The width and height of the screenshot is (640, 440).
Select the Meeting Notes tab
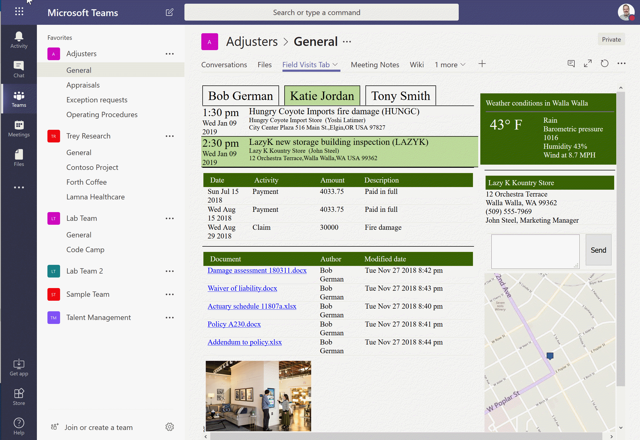[375, 64]
